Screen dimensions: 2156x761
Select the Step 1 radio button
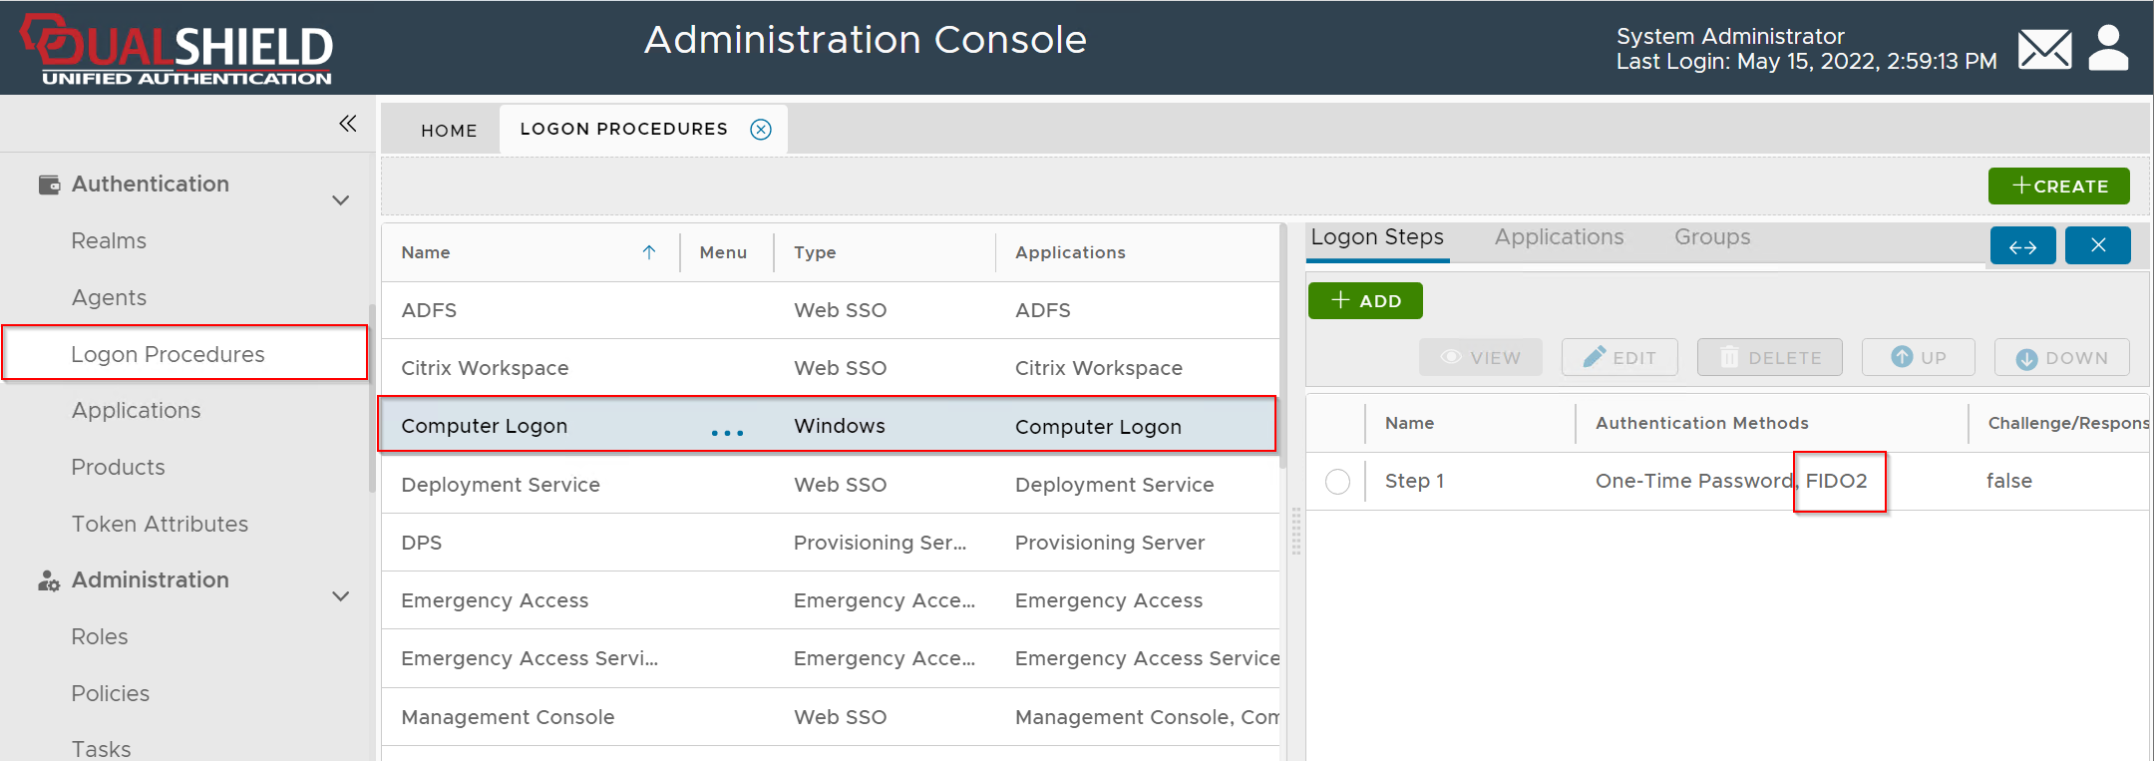(x=1337, y=482)
